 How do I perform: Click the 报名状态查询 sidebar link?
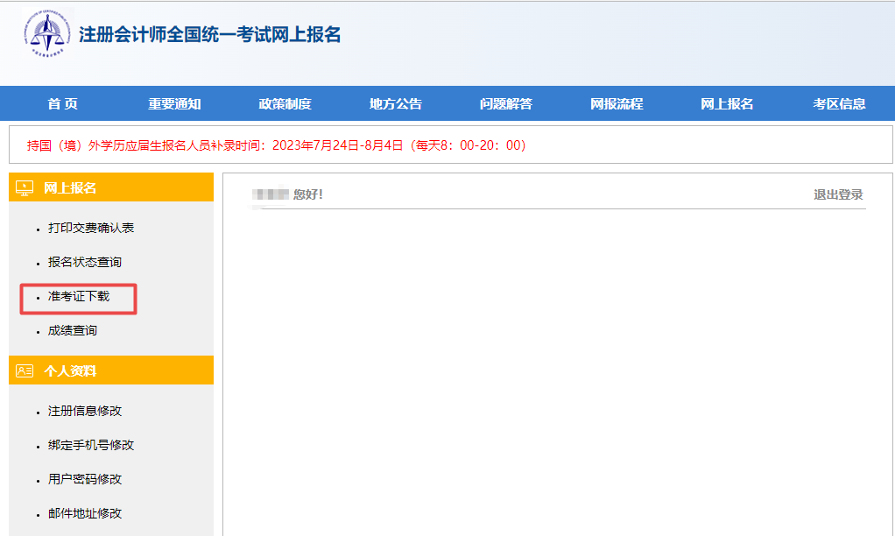click(x=85, y=262)
